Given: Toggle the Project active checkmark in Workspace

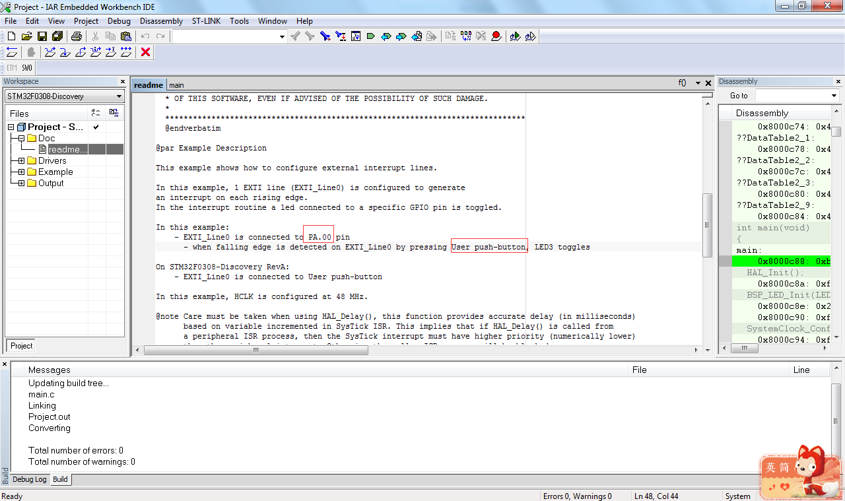Looking at the screenshot, I should (96, 127).
